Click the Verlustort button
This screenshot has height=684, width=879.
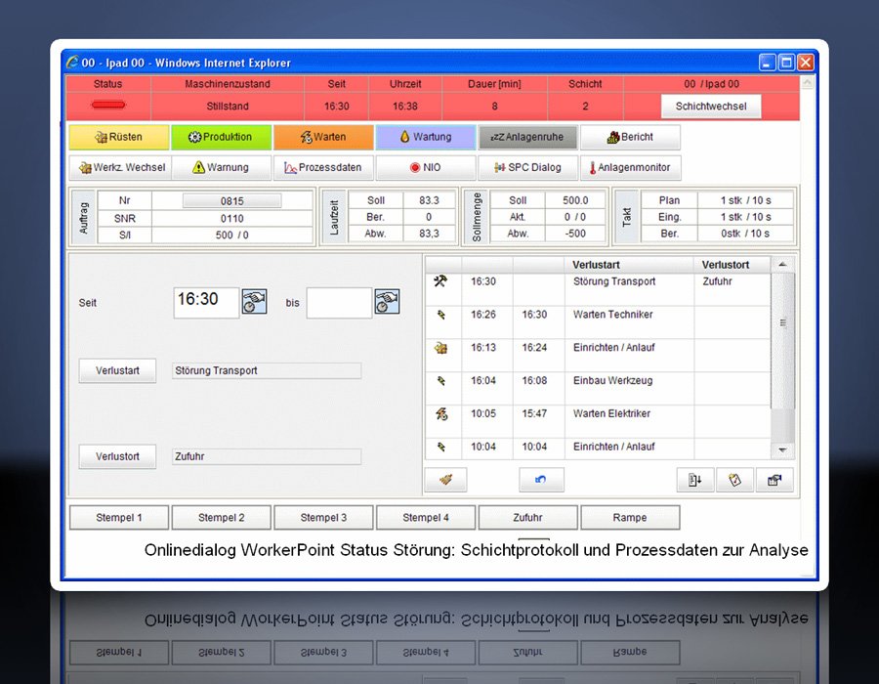coord(117,456)
